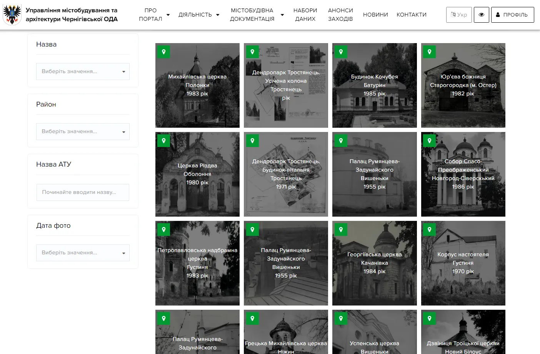This screenshot has height=354, width=540.
Task: Open НАБОРИ ДАНИХ page
Action: point(305,15)
